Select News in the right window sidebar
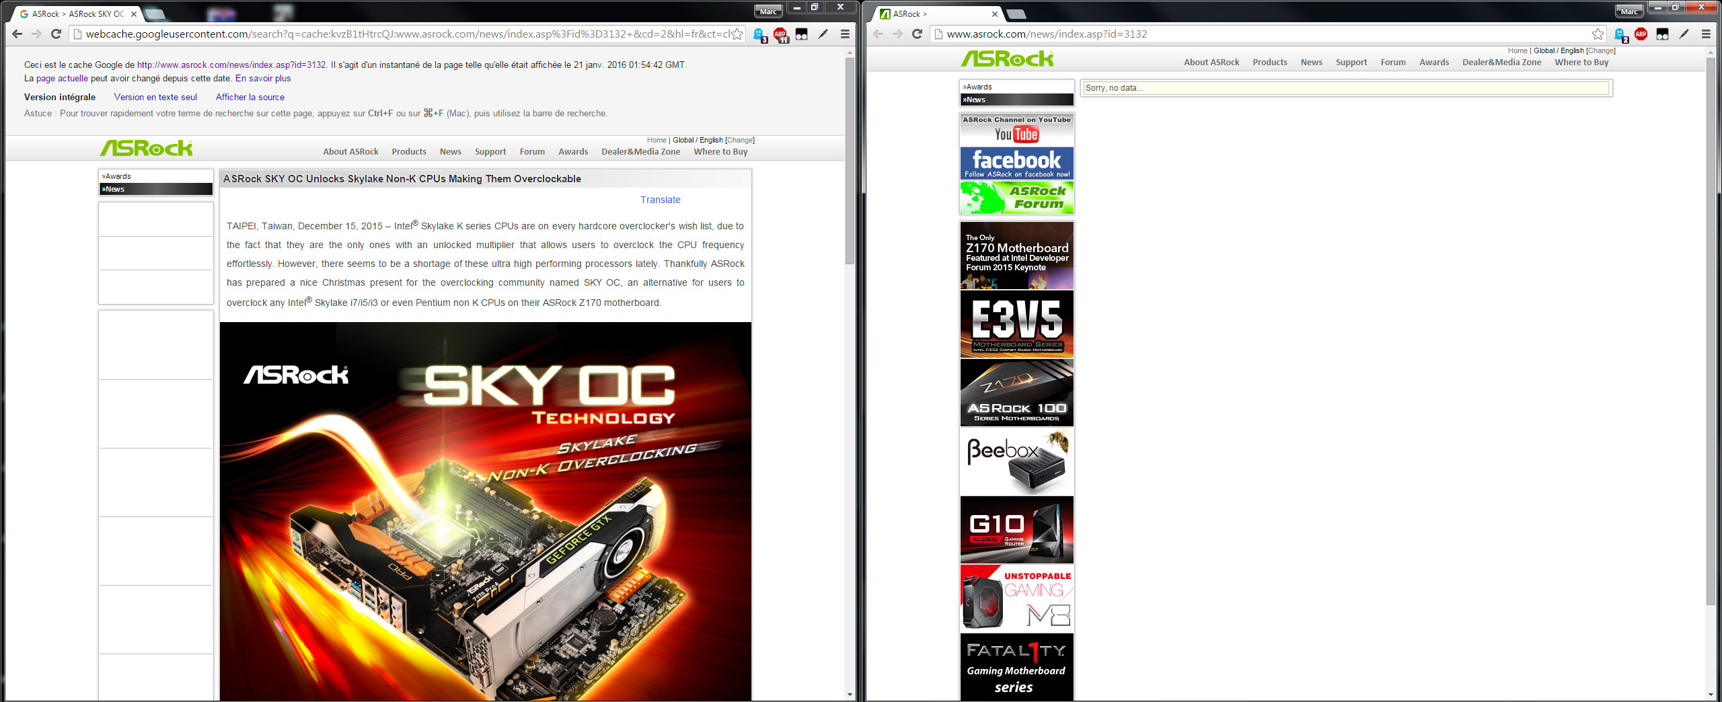The width and height of the screenshot is (1722, 702). tap(1016, 100)
